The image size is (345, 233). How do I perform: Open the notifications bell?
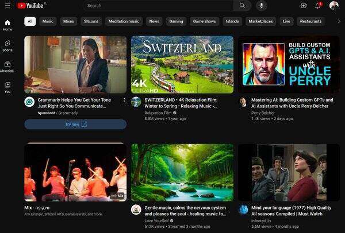pos(318,6)
